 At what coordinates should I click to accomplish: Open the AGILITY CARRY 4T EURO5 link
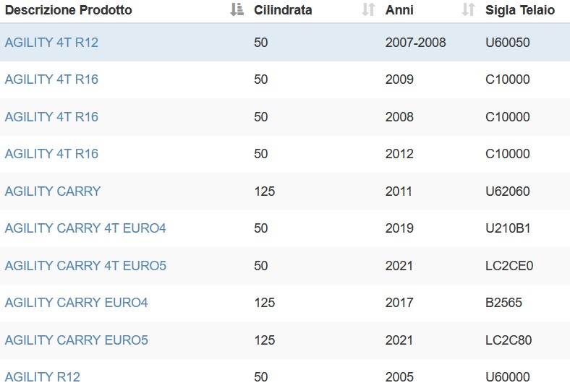click(85, 266)
